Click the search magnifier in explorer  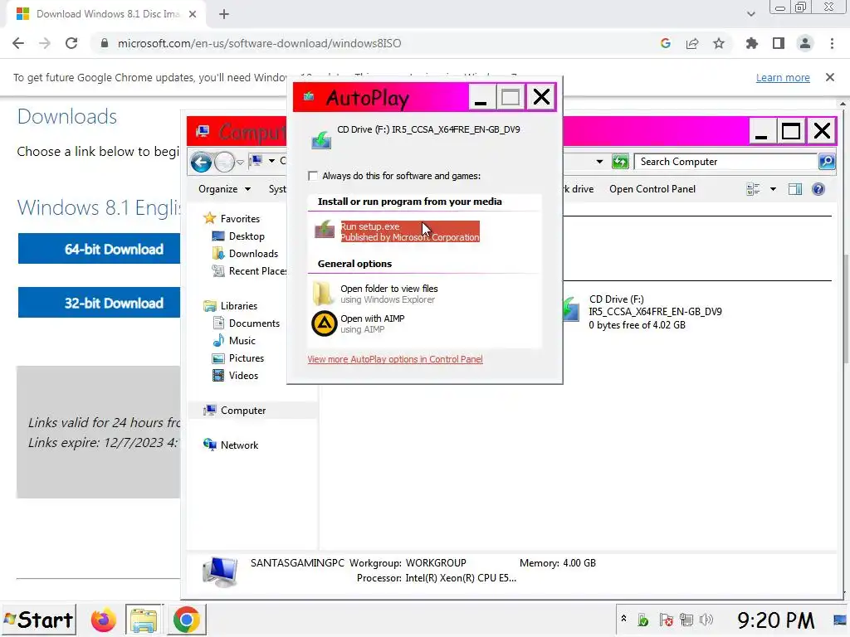coord(826,162)
